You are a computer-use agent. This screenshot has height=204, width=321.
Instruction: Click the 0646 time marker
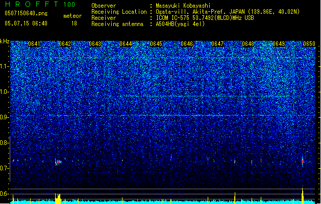[187, 44]
